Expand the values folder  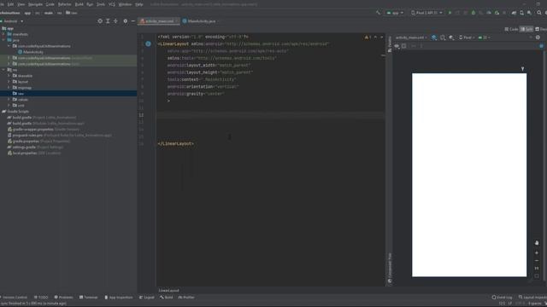pyautogui.click(x=9, y=99)
